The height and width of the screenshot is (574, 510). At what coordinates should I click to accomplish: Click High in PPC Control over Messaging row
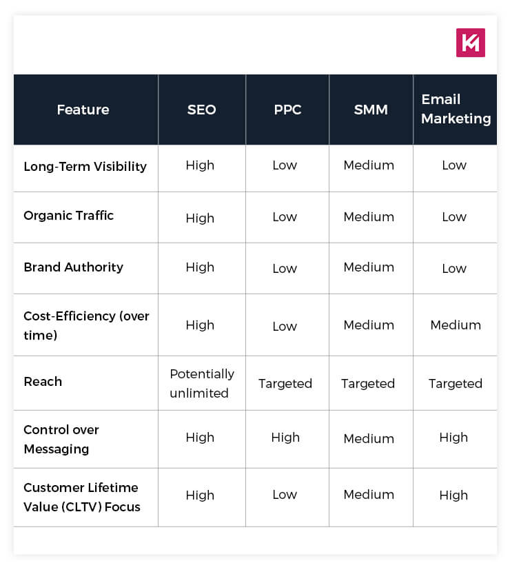[x=285, y=438]
